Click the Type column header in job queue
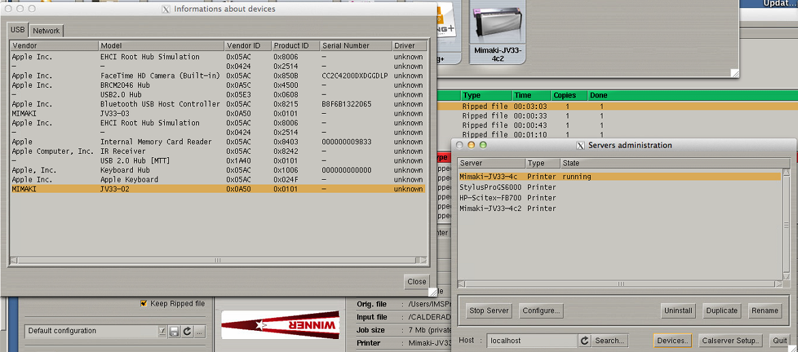The width and height of the screenshot is (798, 352). pyautogui.click(x=486, y=95)
